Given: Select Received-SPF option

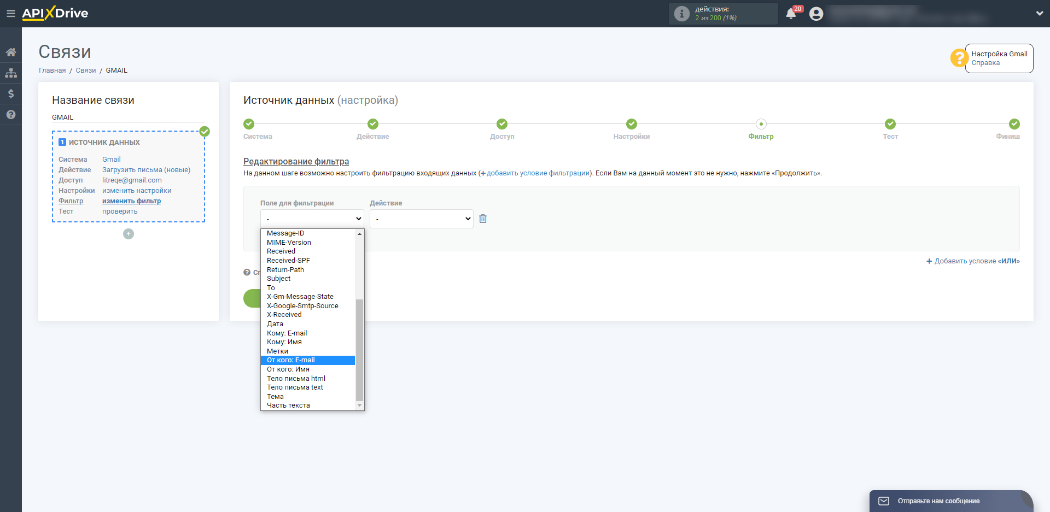Looking at the screenshot, I should [x=308, y=261].
